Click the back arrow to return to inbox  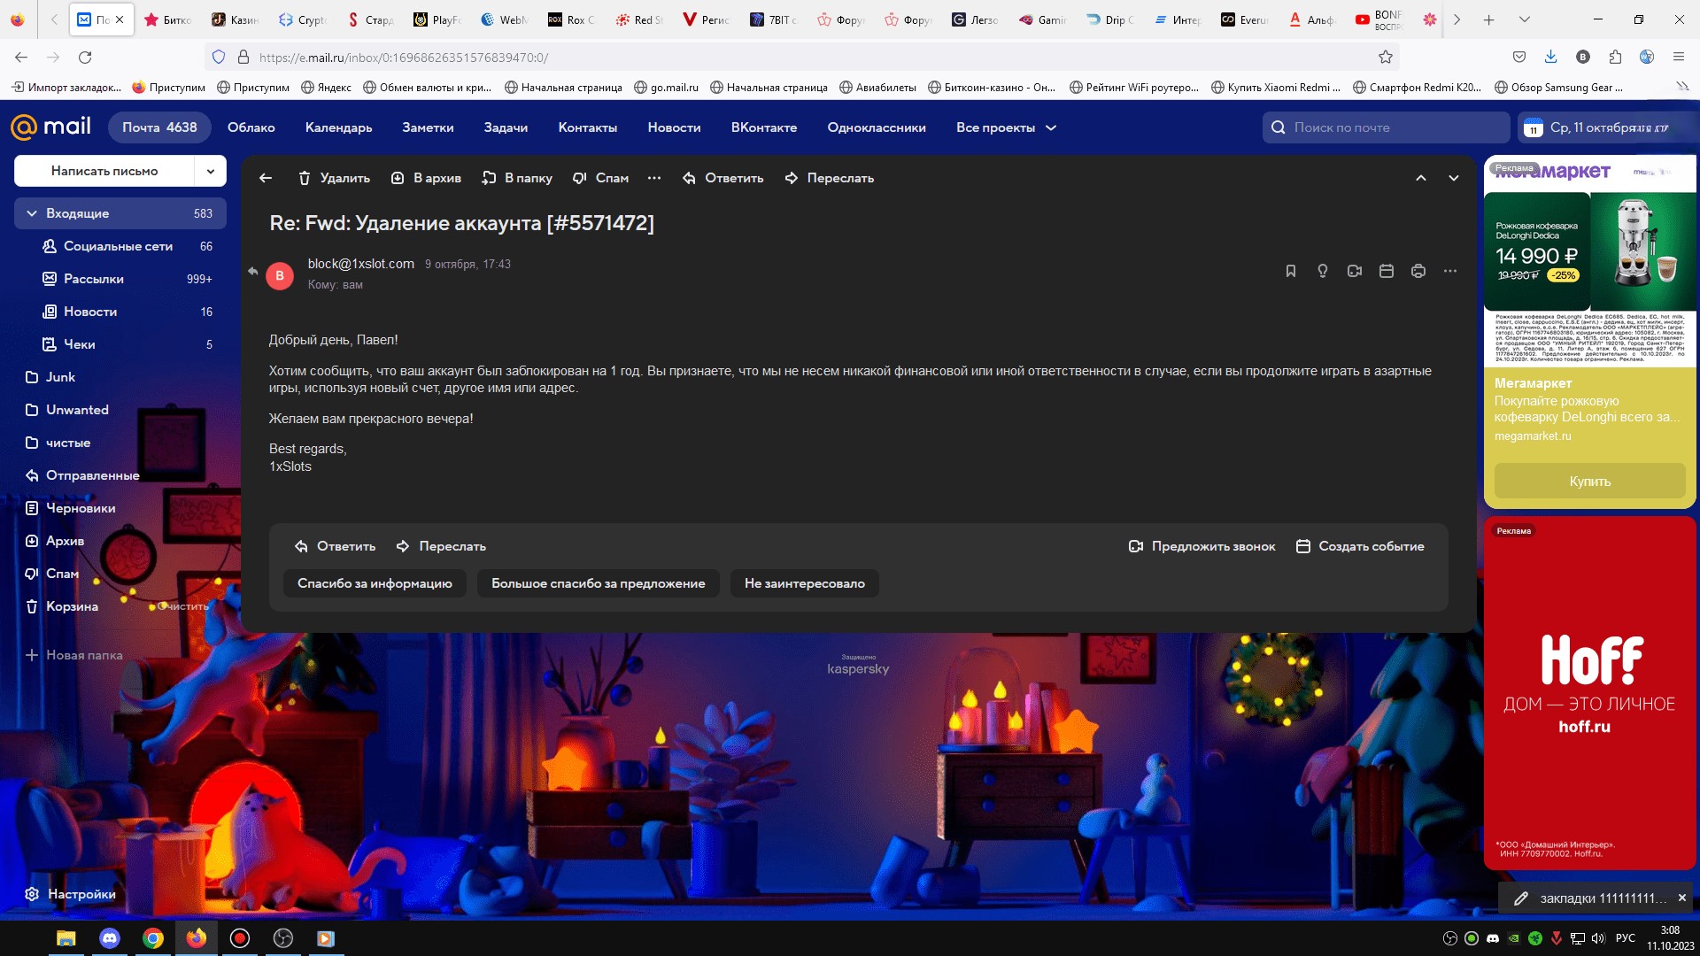[266, 178]
